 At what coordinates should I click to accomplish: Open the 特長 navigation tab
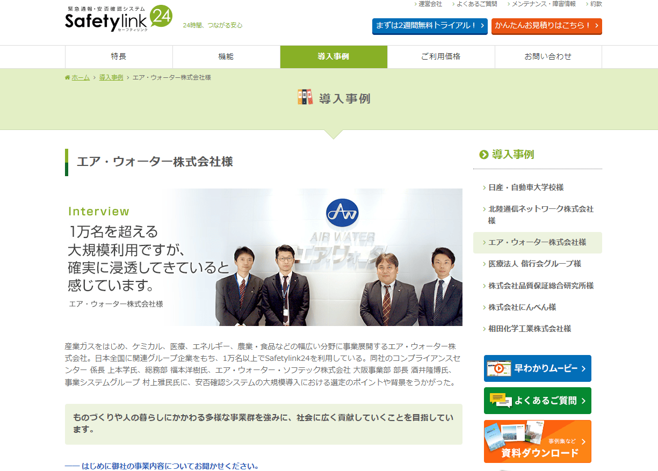click(119, 57)
